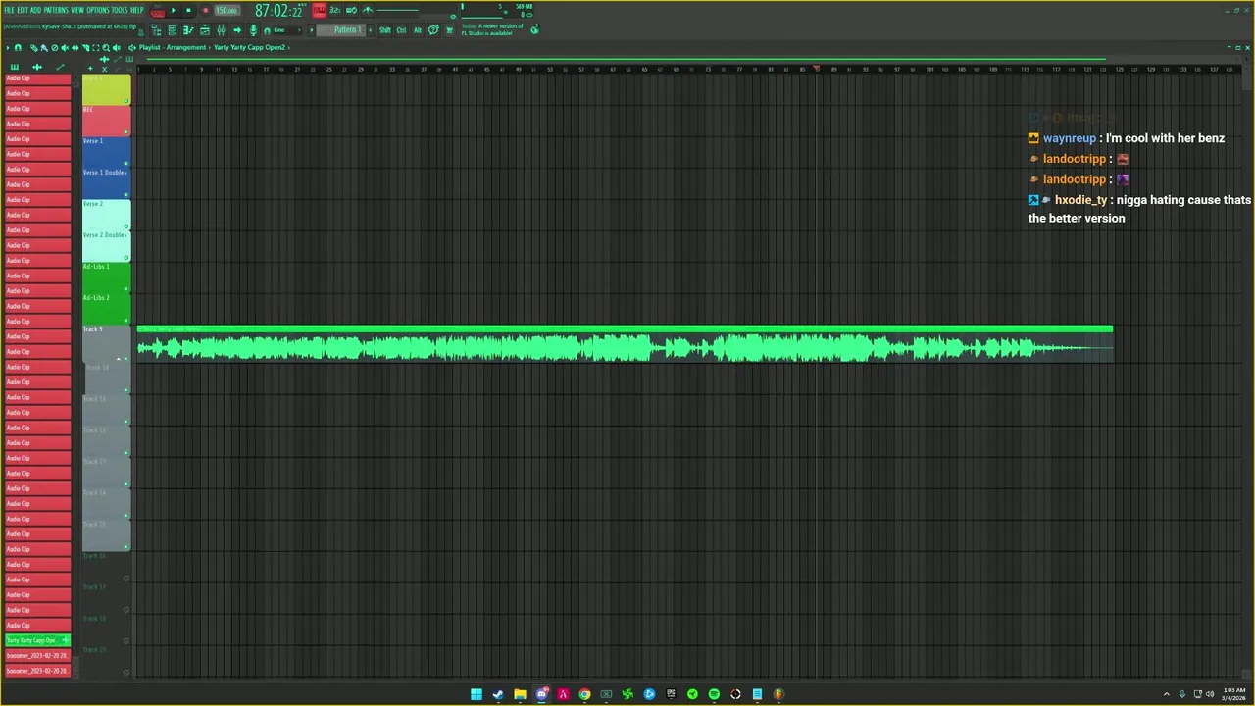Click the help question-mark icon
Viewport: 1255px width, 706px height.
click(433, 30)
